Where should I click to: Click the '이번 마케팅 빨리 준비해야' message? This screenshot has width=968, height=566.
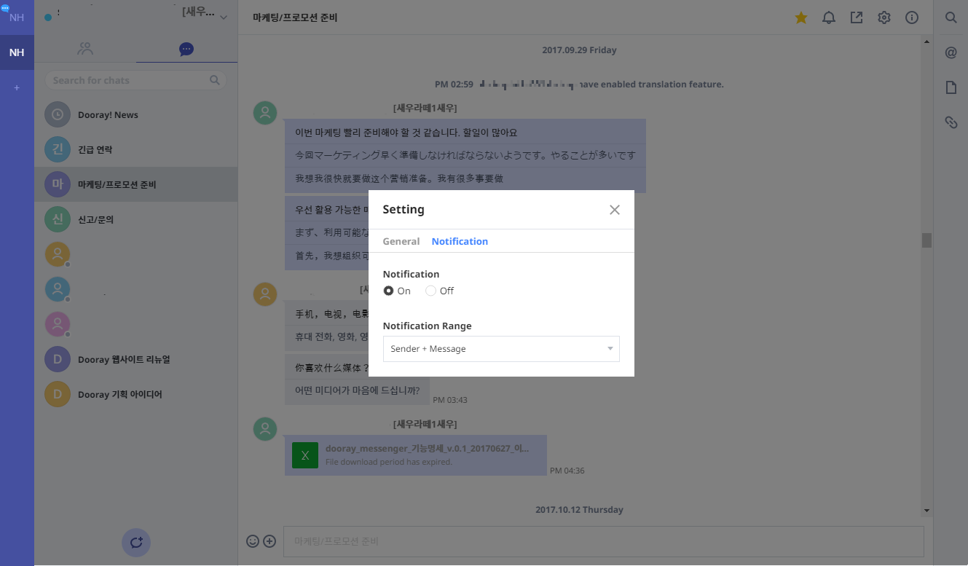coord(406,133)
